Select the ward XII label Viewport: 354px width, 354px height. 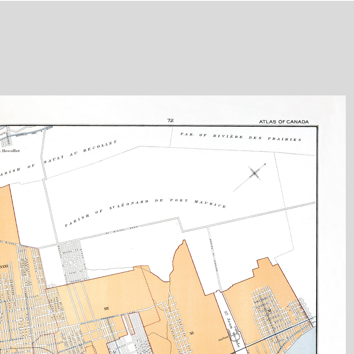click(106, 309)
